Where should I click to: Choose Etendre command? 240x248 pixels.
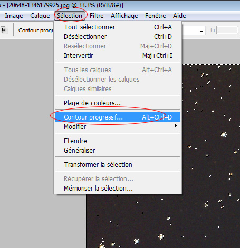click(118, 141)
